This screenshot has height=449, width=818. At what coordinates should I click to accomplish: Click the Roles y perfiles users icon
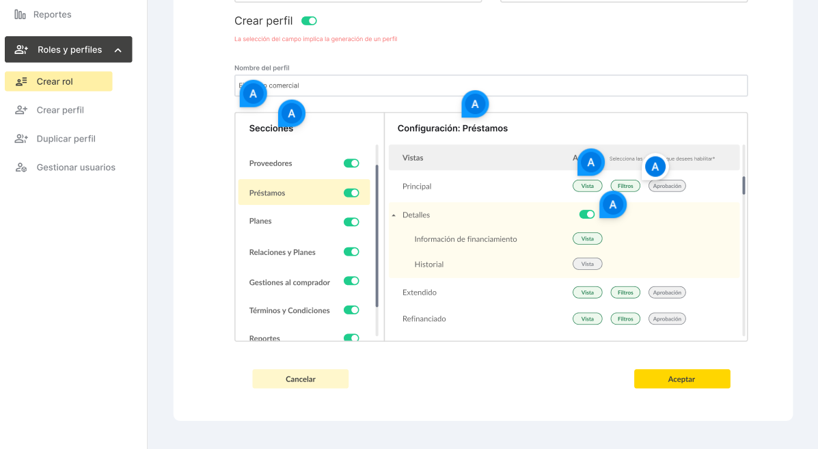click(21, 50)
